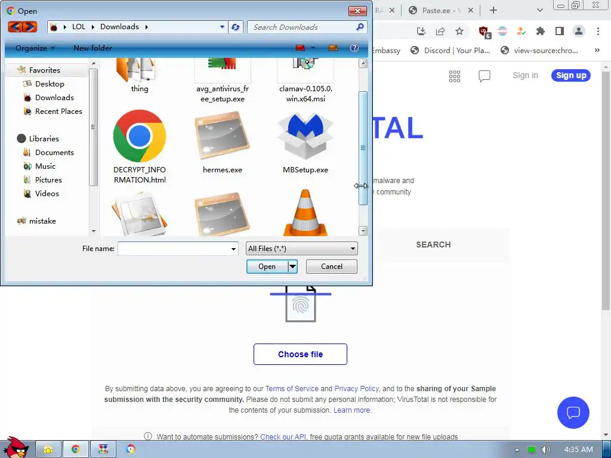Go forward with dialog forward arrow
The image size is (611, 458).
(30, 27)
